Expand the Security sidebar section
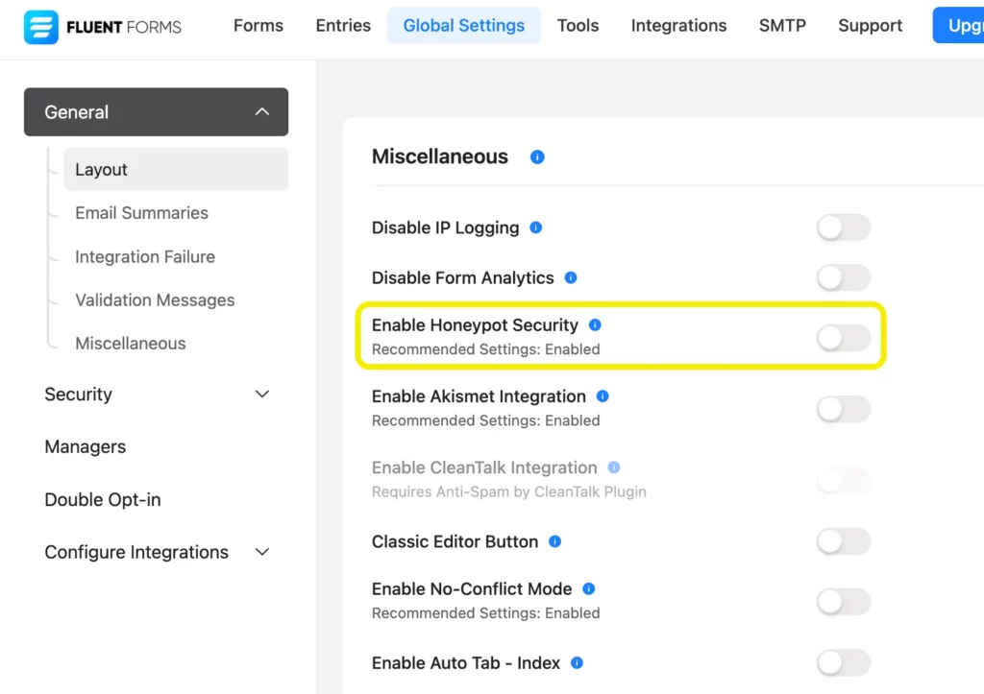This screenshot has height=694, width=984. pos(157,395)
